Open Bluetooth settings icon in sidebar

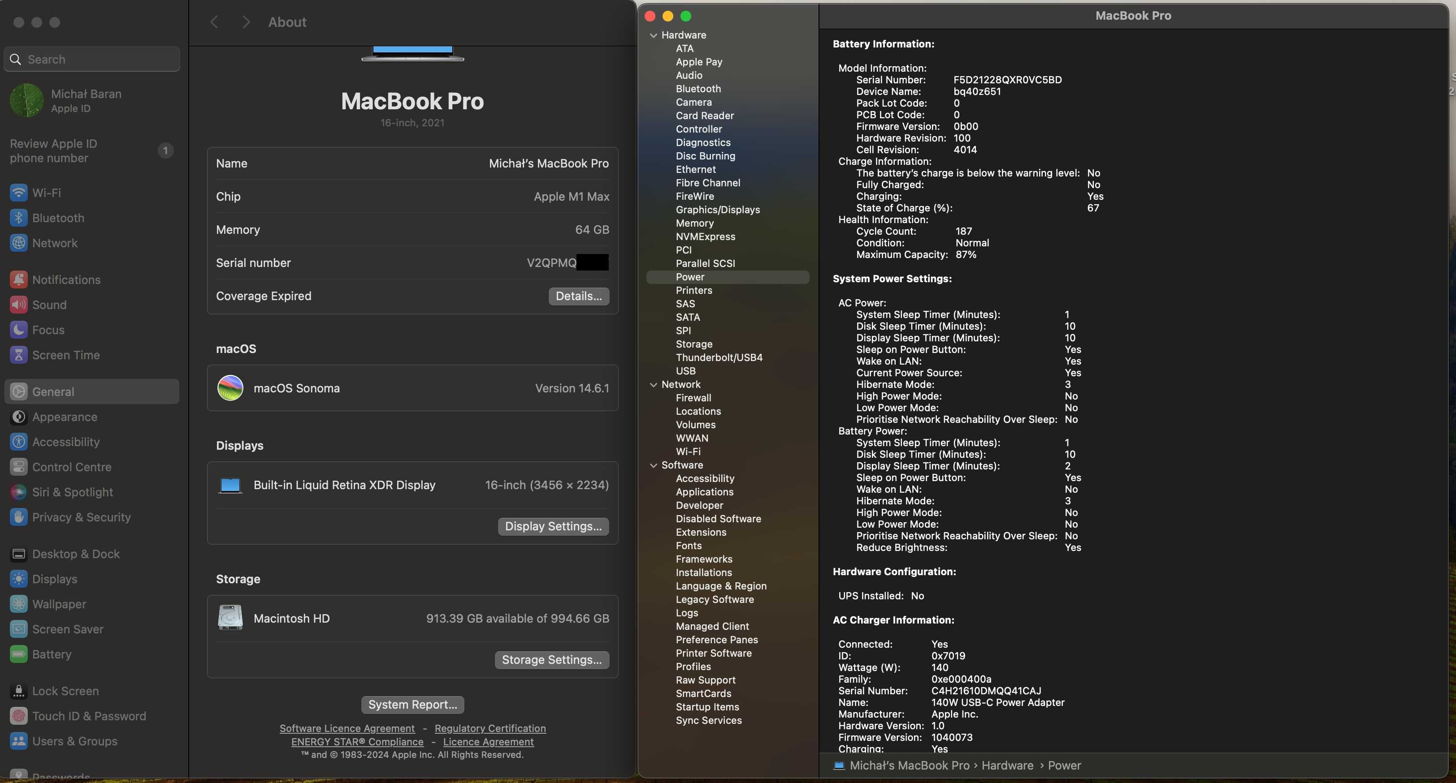(19, 218)
